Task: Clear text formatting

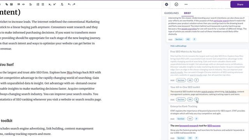Action: coord(62,4)
